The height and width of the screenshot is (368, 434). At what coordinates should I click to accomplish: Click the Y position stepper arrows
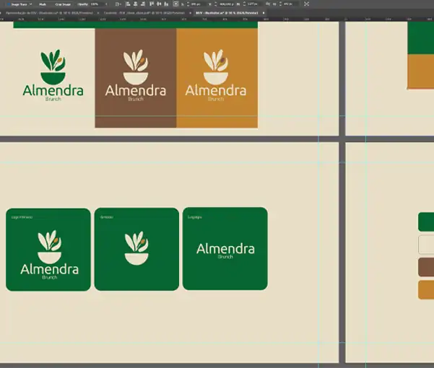216,4
